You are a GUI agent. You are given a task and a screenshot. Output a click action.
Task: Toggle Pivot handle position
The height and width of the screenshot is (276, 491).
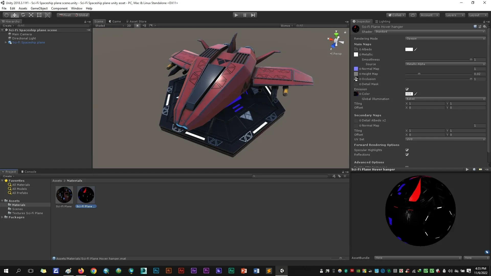pos(65,15)
